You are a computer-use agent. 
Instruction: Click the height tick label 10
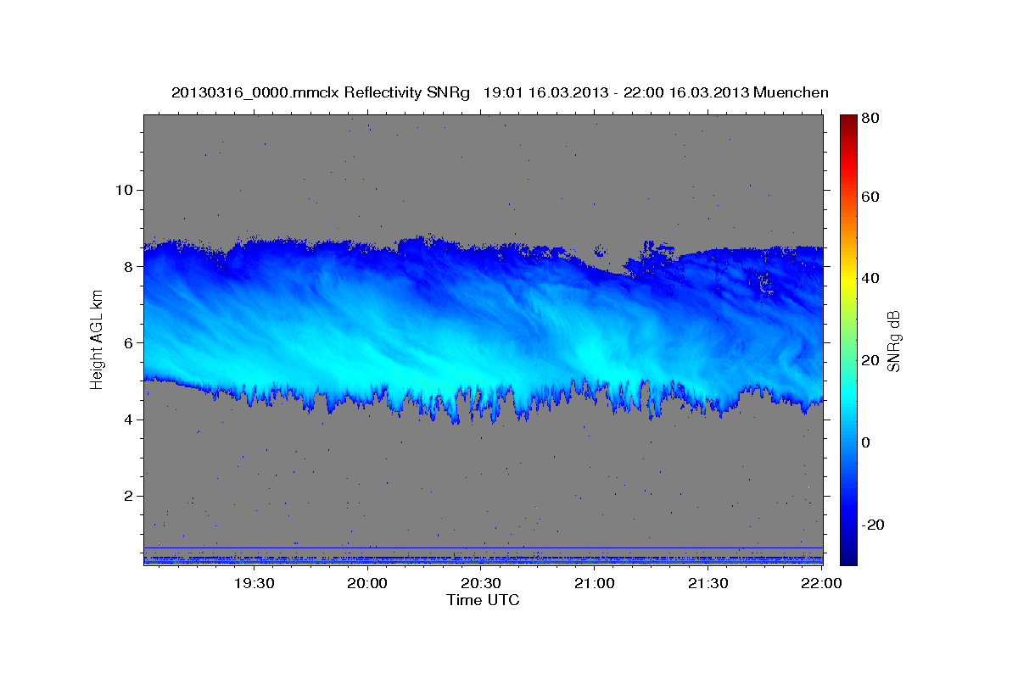pos(124,189)
